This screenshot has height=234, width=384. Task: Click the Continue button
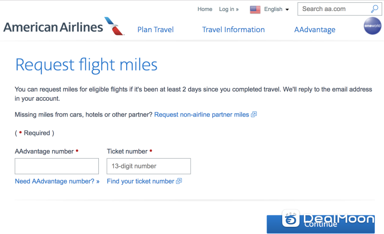click(321, 224)
